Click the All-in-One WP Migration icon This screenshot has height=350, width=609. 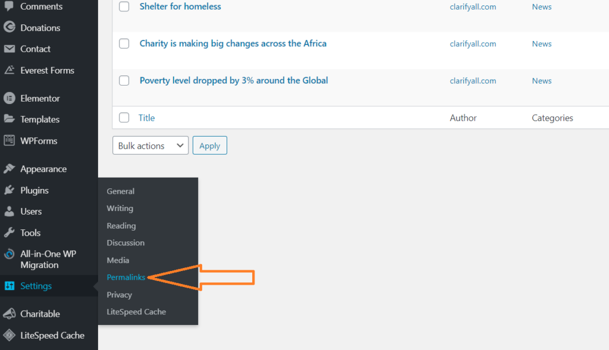pos(9,254)
